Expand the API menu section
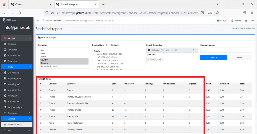 [17, 130]
